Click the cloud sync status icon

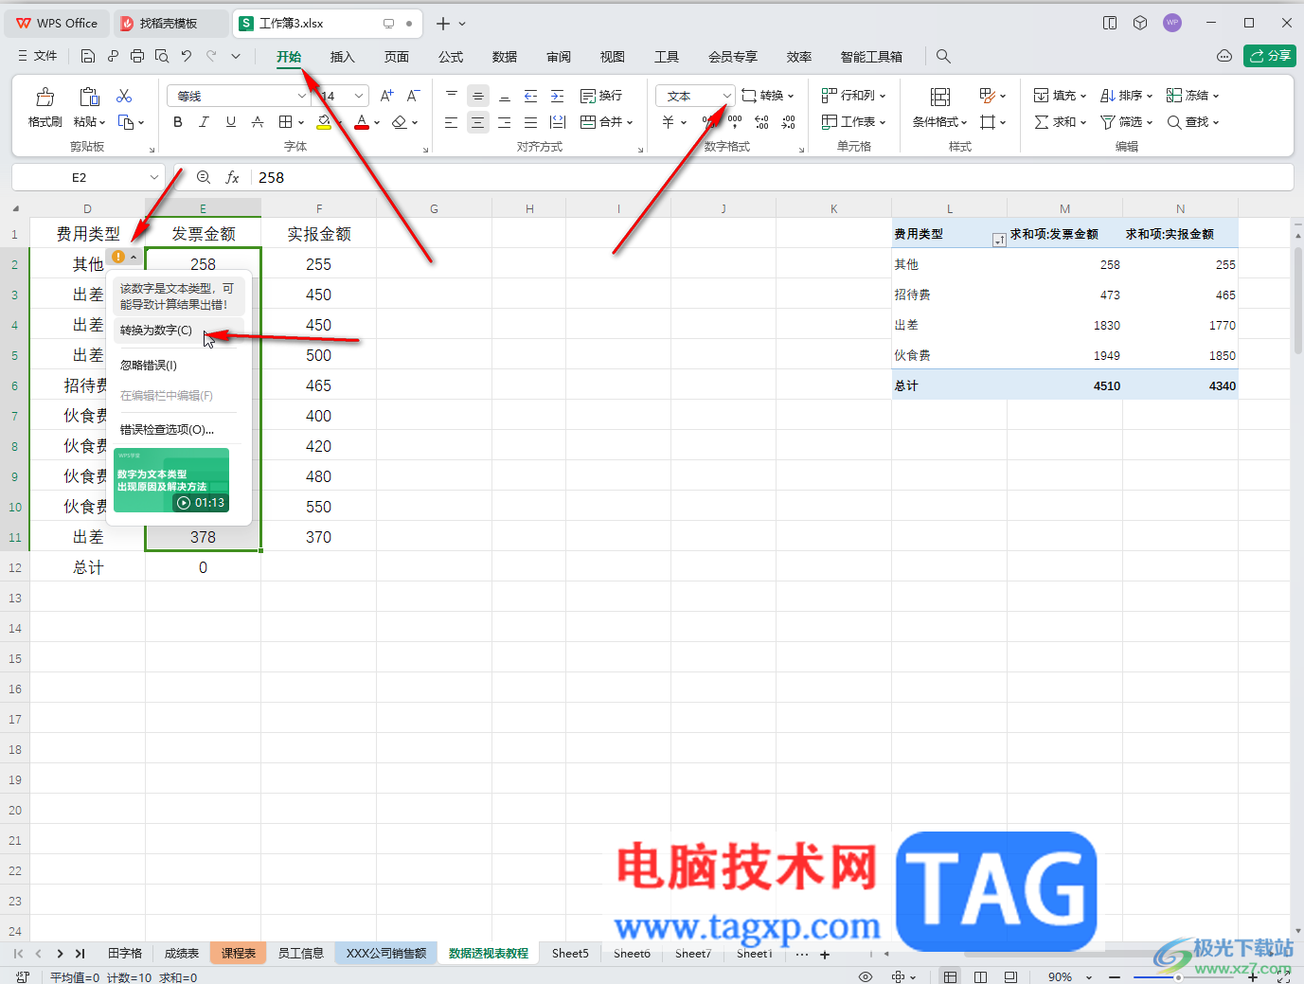pos(1224,56)
